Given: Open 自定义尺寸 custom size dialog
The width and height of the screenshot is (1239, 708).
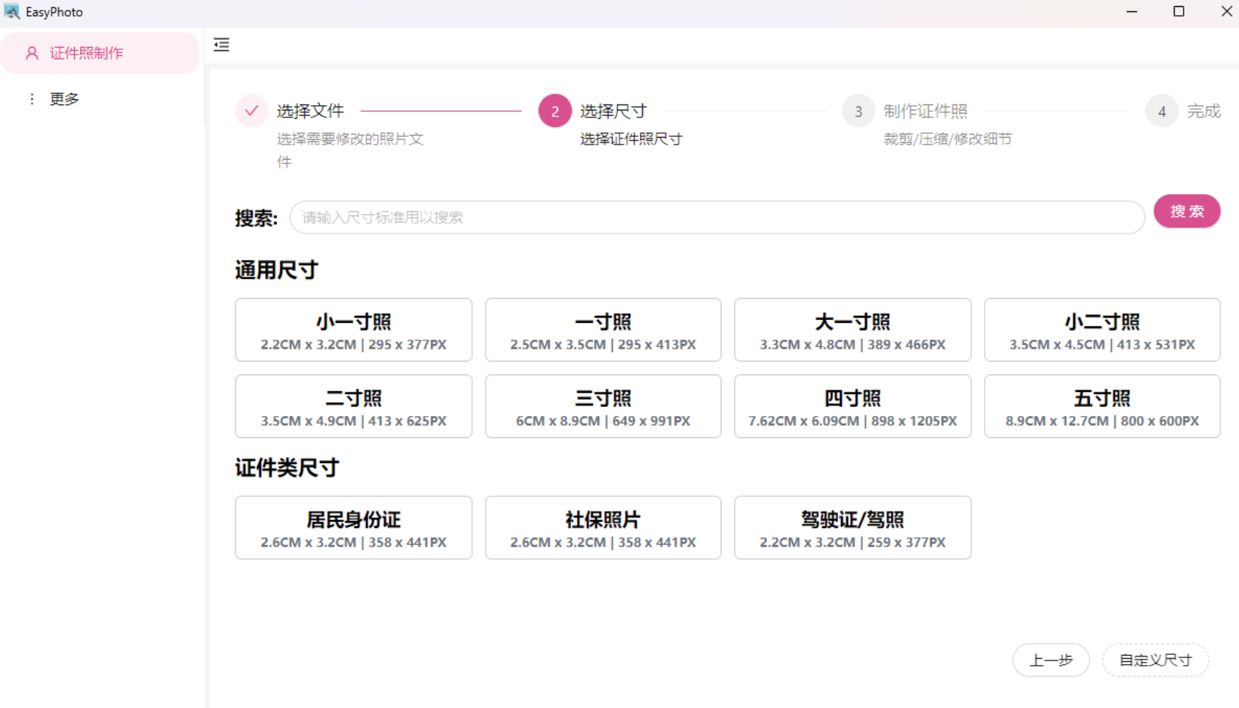Looking at the screenshot, I should coord(1155,660).
